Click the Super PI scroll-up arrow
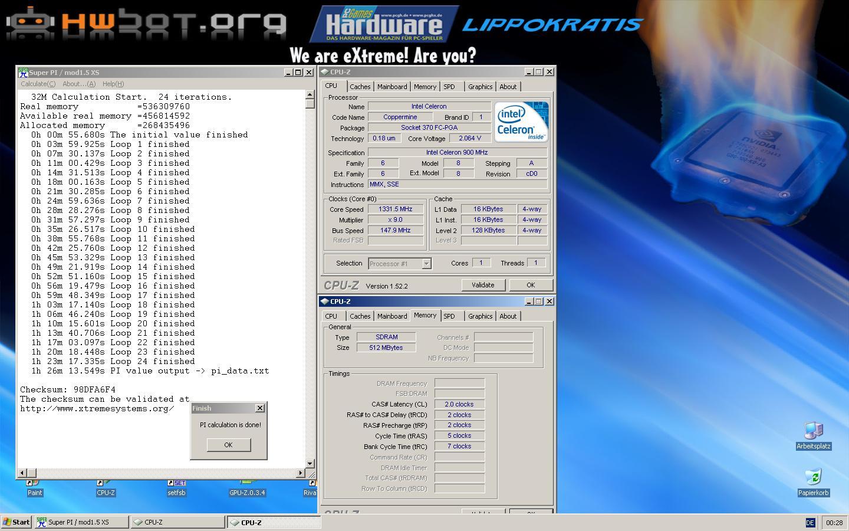Screen dimensions: 849x531 click(x=310, y=94)
